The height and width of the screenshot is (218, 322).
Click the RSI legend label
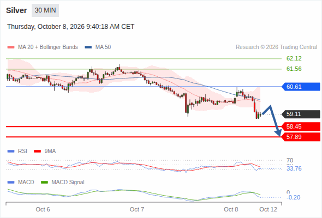[x=22, y=152]
